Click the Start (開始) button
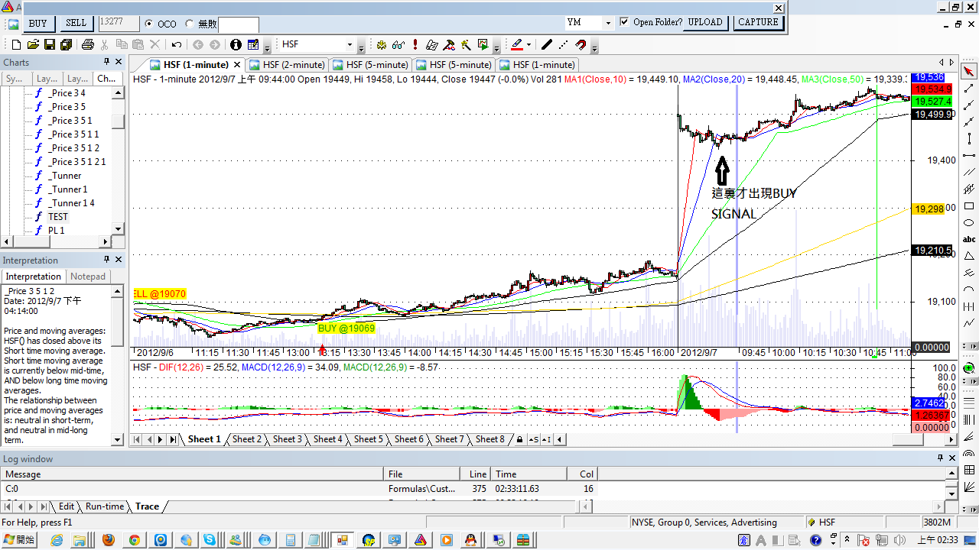Viewport: 979px width, 550px height. point(19,540)
